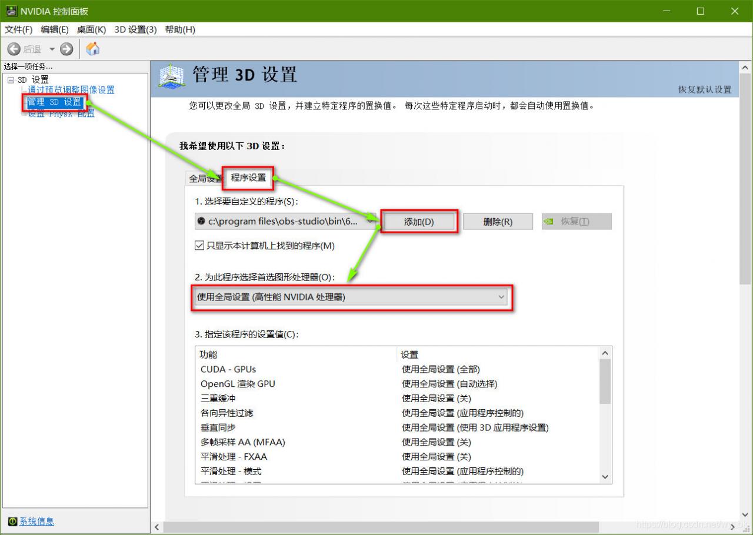Open 帮助(H) menu
Image resolution: width=753 pixels, height=535 pixels.
click(x=180, y=29)
